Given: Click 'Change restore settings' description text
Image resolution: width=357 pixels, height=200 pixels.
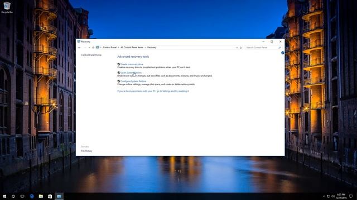Looking at the screenshot, I should pos(156,84).
